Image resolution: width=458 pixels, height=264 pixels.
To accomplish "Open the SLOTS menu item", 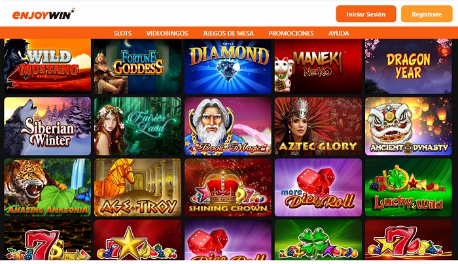I will pos(122,33).
